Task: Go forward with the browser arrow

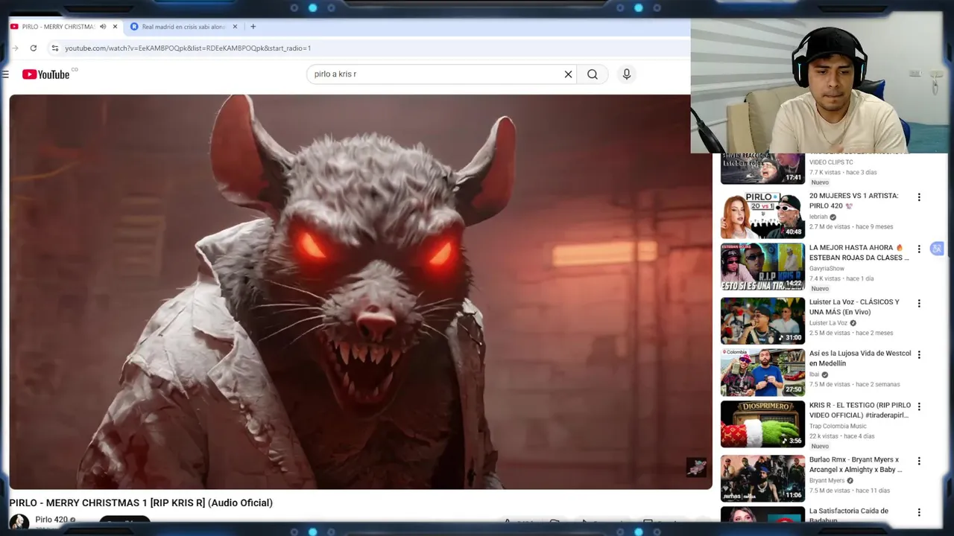Action: 15,48
